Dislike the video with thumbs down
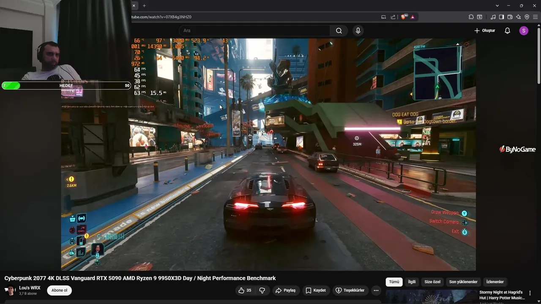The image size is (541, 304). point(262,290)
